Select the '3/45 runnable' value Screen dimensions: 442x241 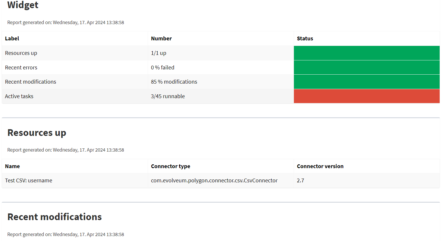point(168,96)
